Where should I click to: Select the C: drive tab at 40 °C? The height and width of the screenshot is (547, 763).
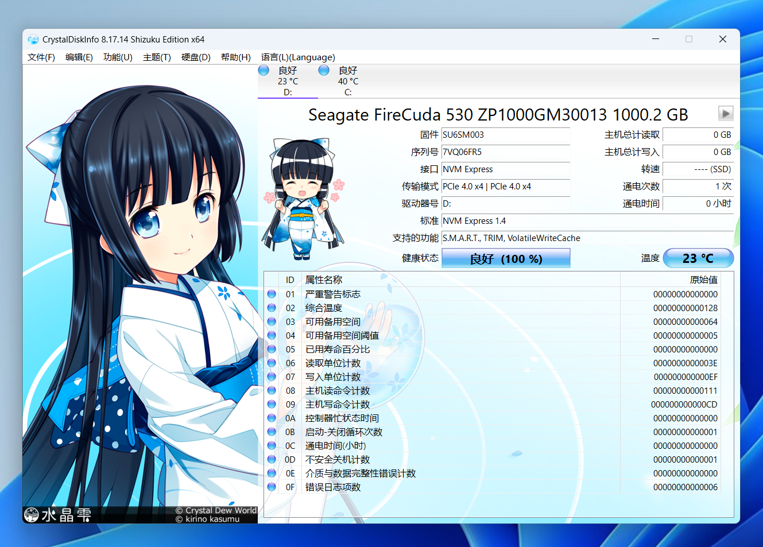click(x=348, y=82)
